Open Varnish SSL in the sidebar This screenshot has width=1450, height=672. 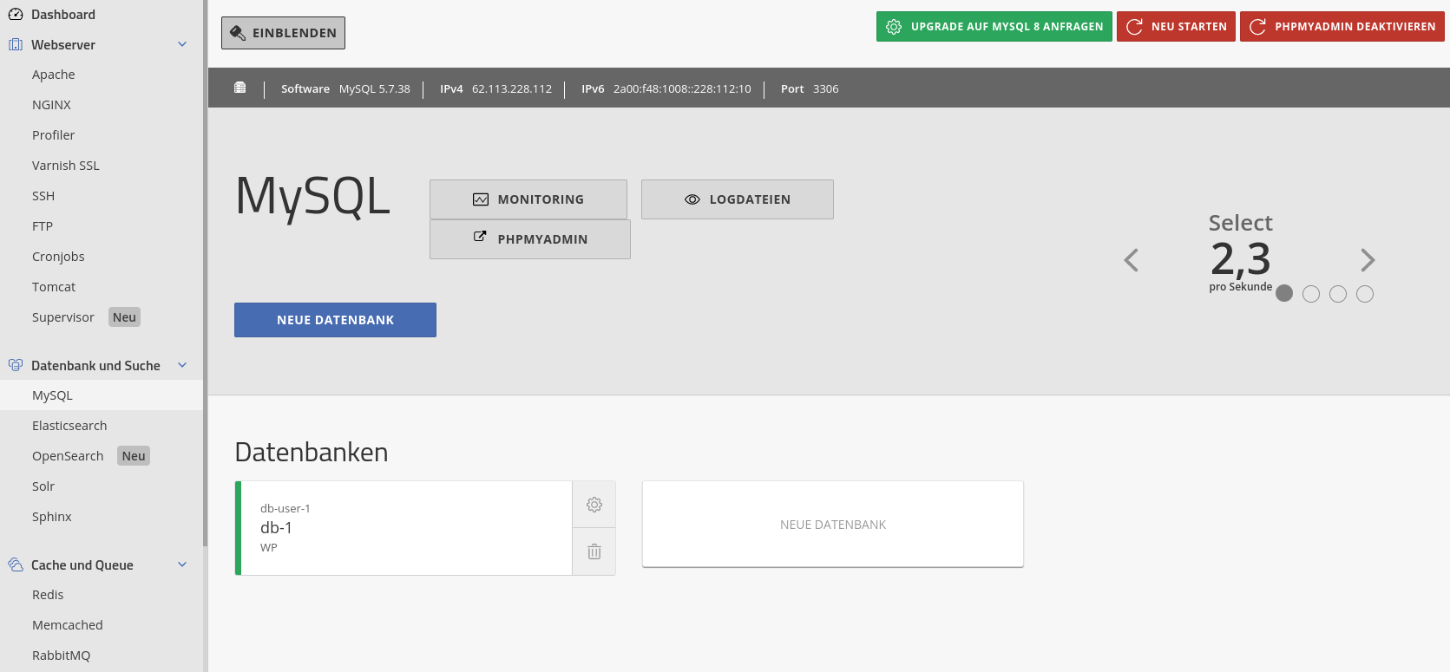[x=66, y=166]
